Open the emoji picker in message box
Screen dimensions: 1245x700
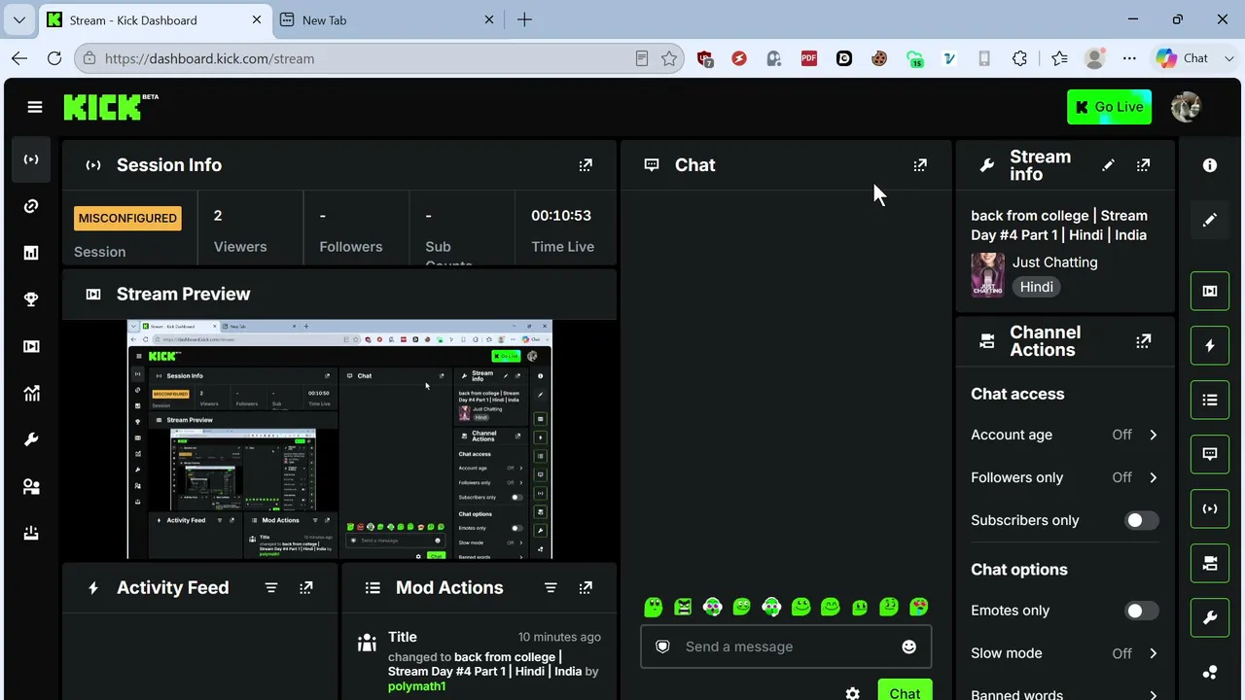coord(908,647)
